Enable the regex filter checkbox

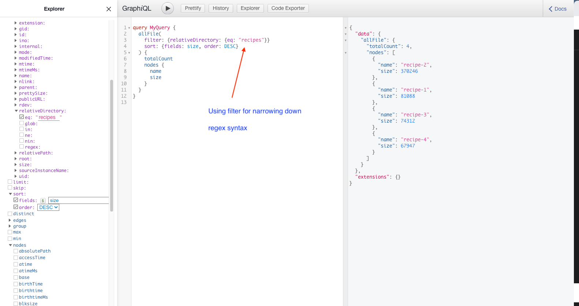[x=22, y=146]
